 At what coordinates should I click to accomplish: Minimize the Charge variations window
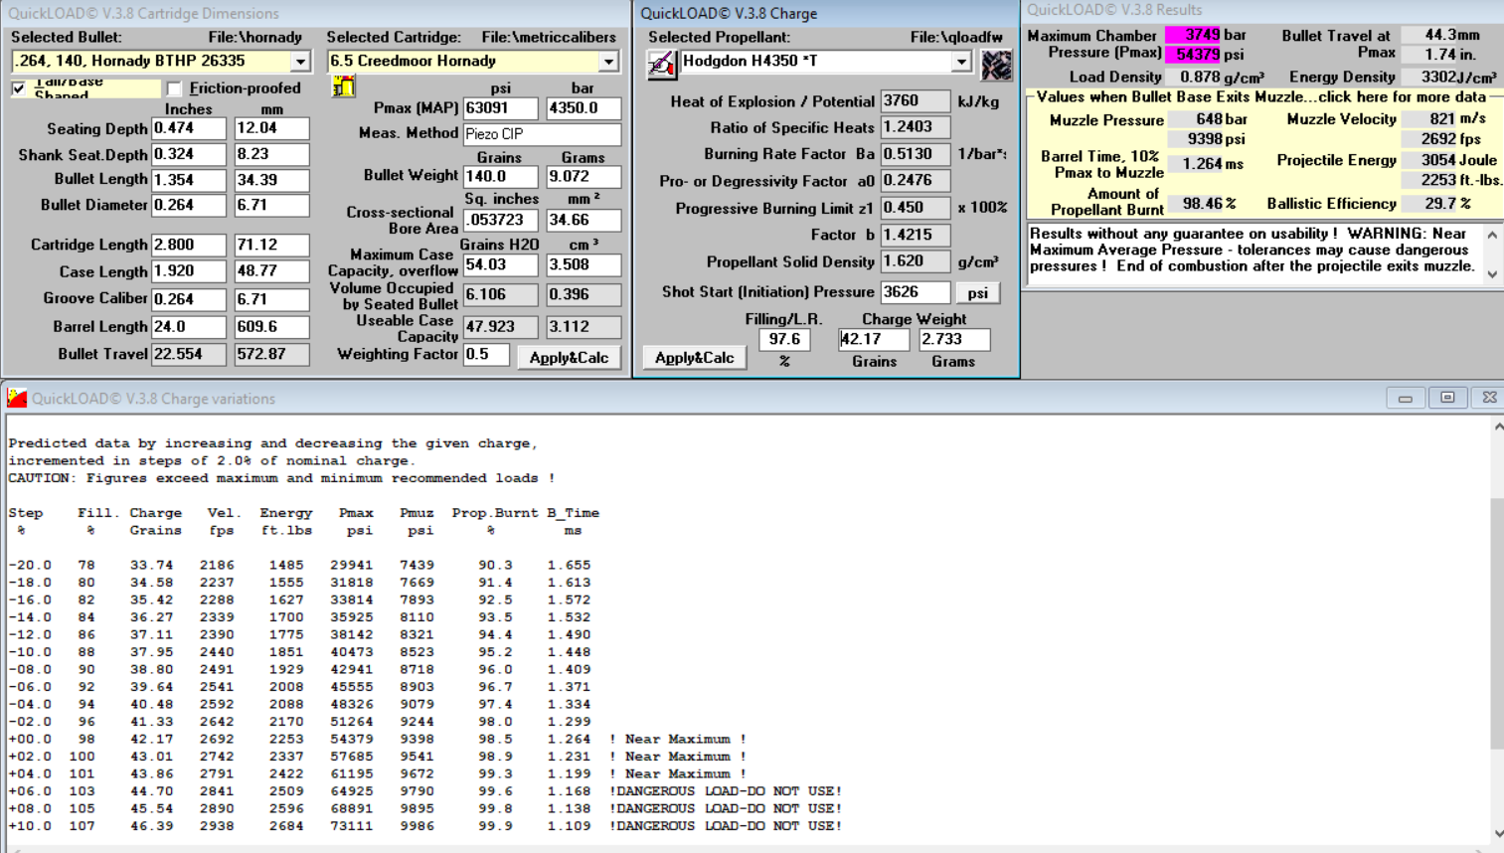pyautogui.click(x=1406, y=398)
